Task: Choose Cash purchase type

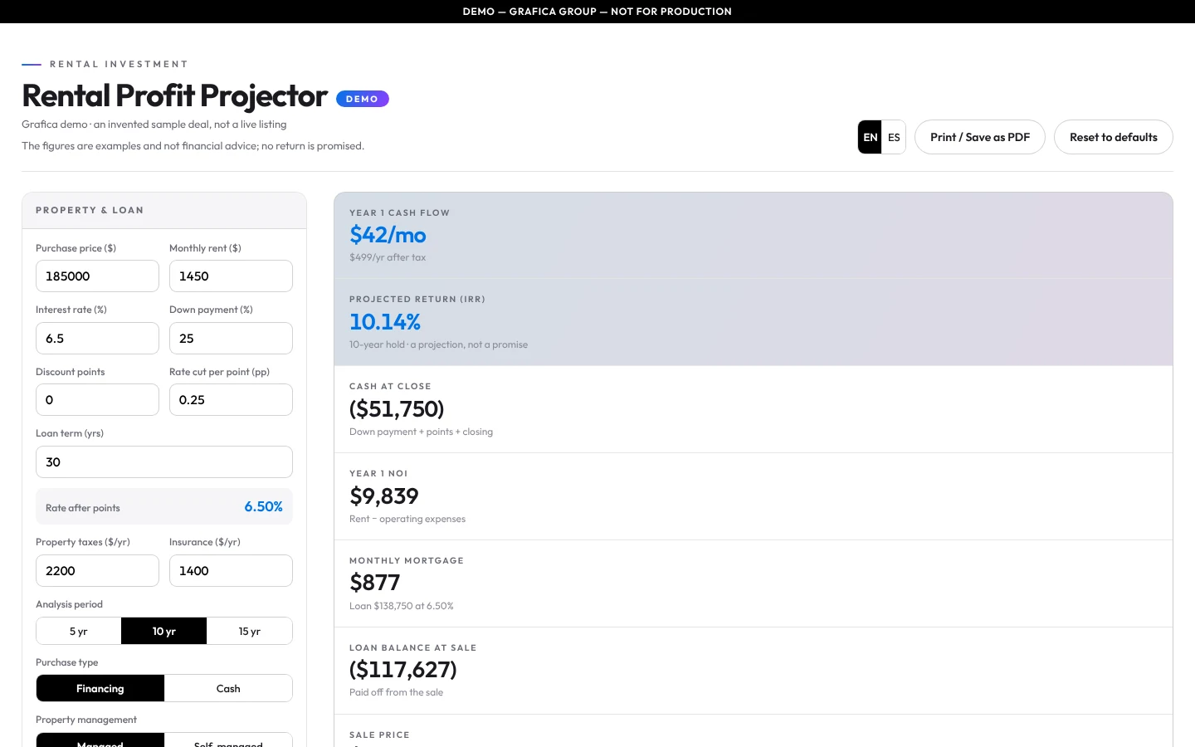Action: point(228,688)
